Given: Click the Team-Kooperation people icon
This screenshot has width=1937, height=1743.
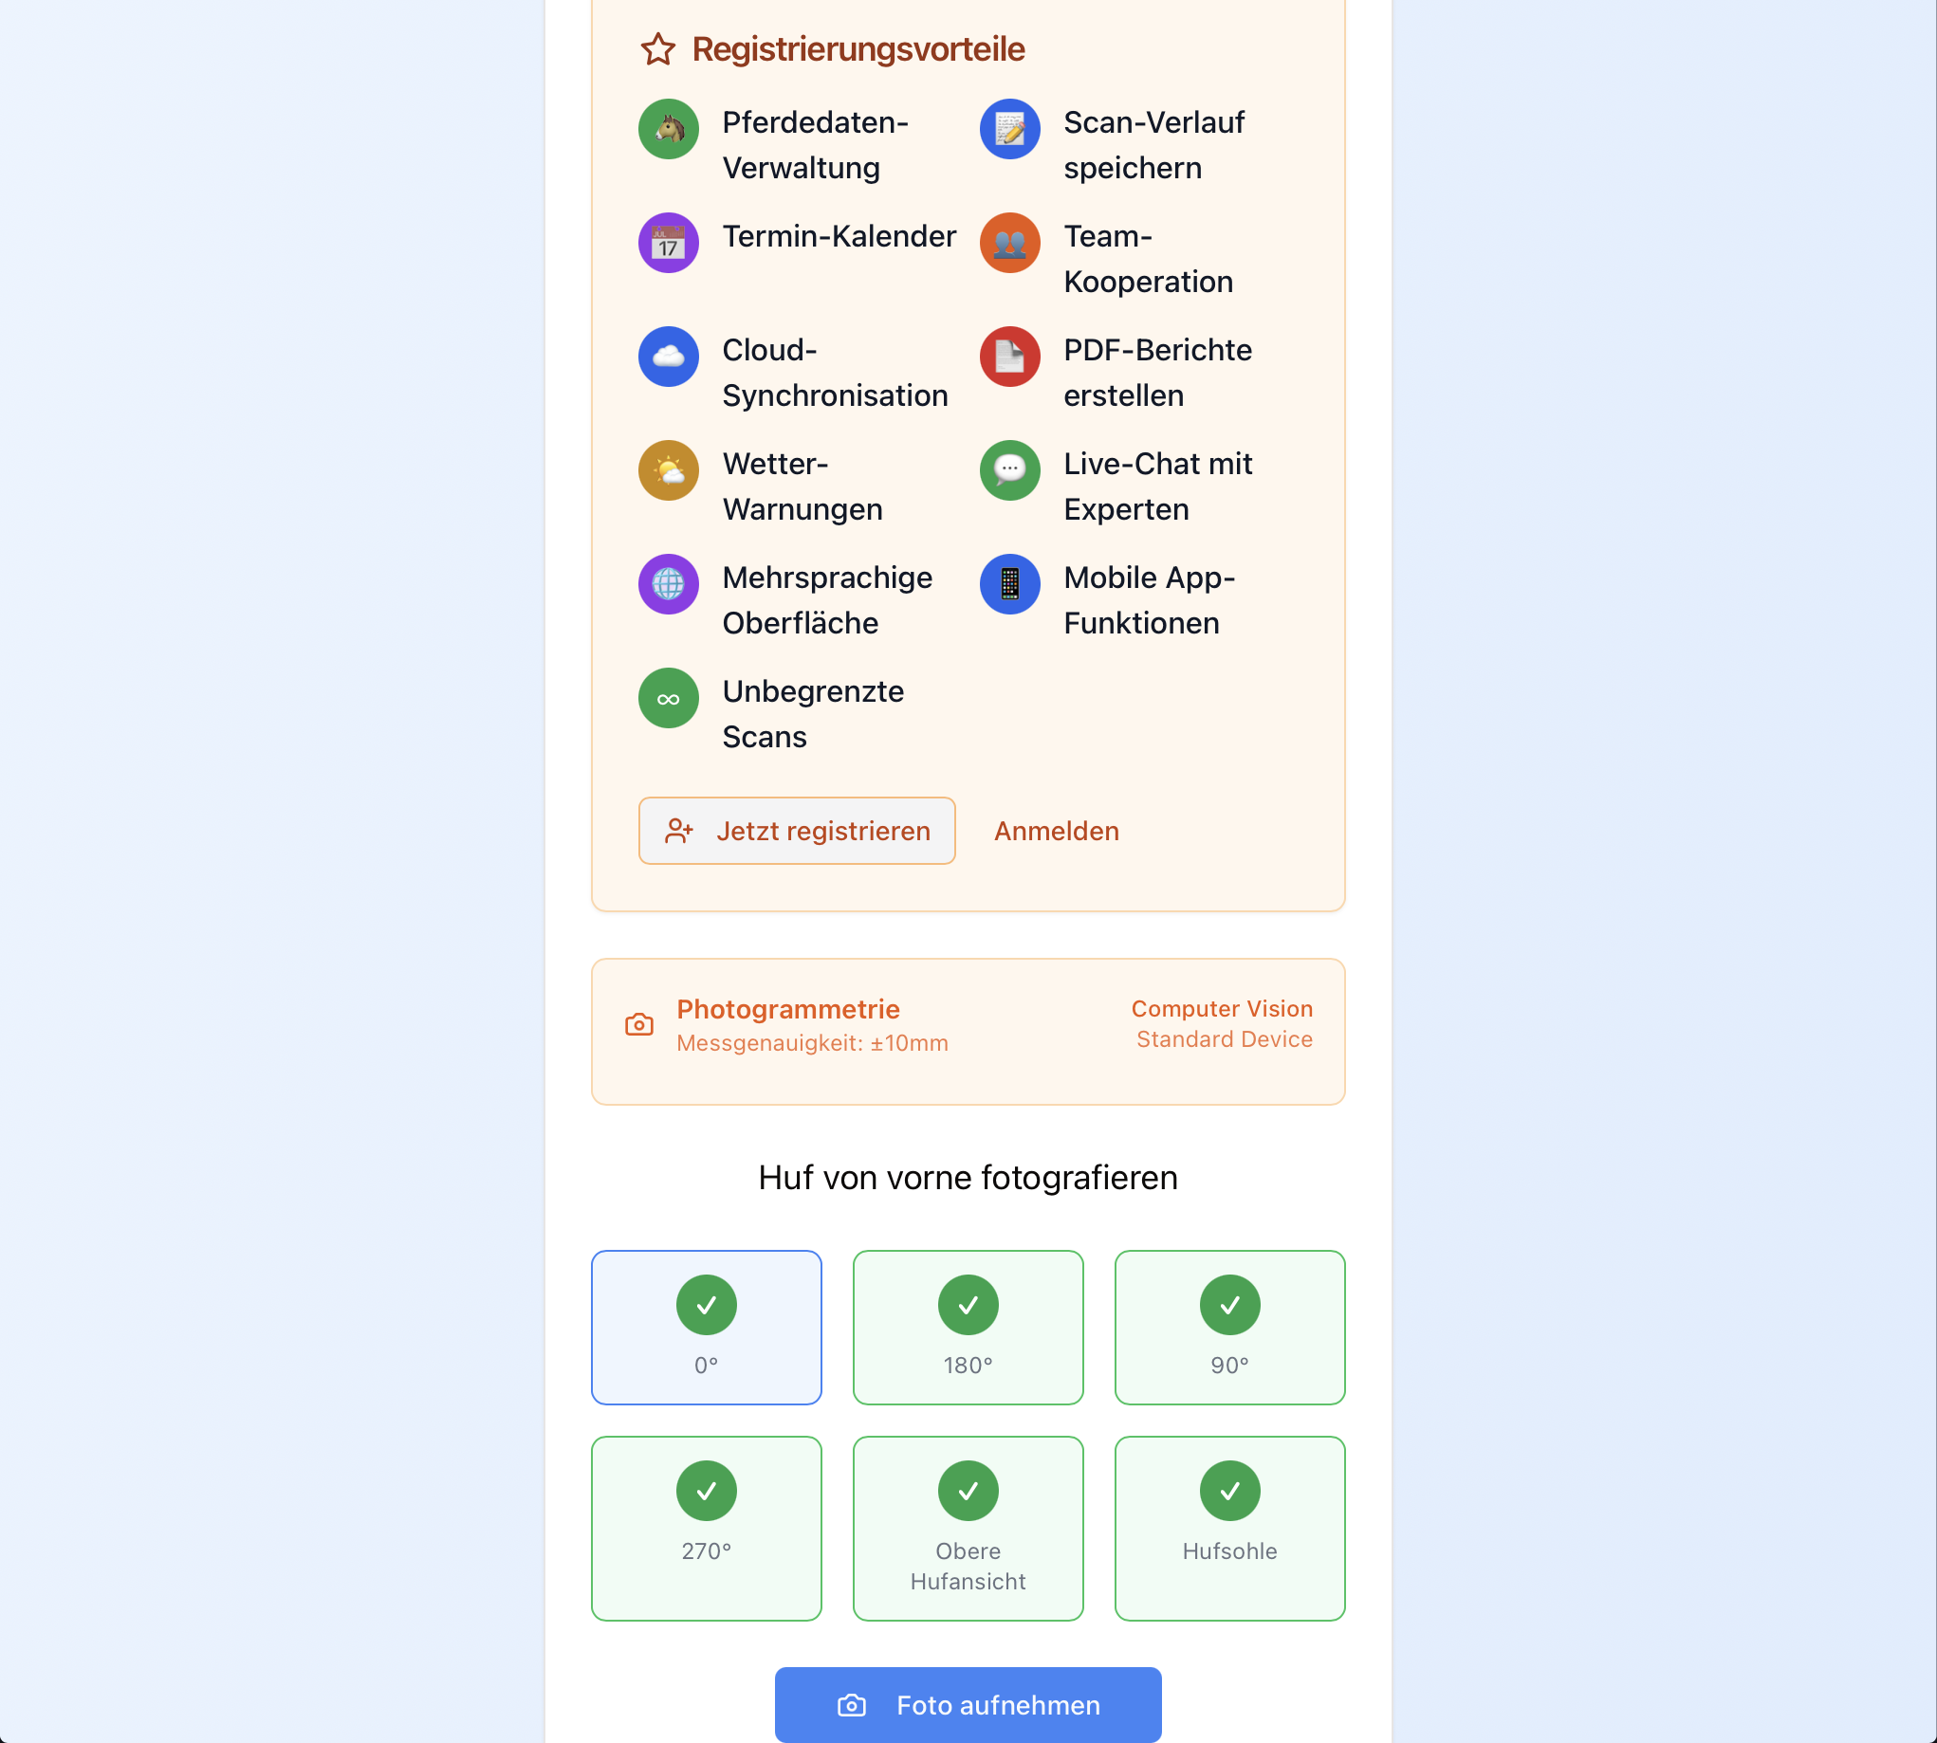Looking at the screenshot, I should click(1008, 244).
